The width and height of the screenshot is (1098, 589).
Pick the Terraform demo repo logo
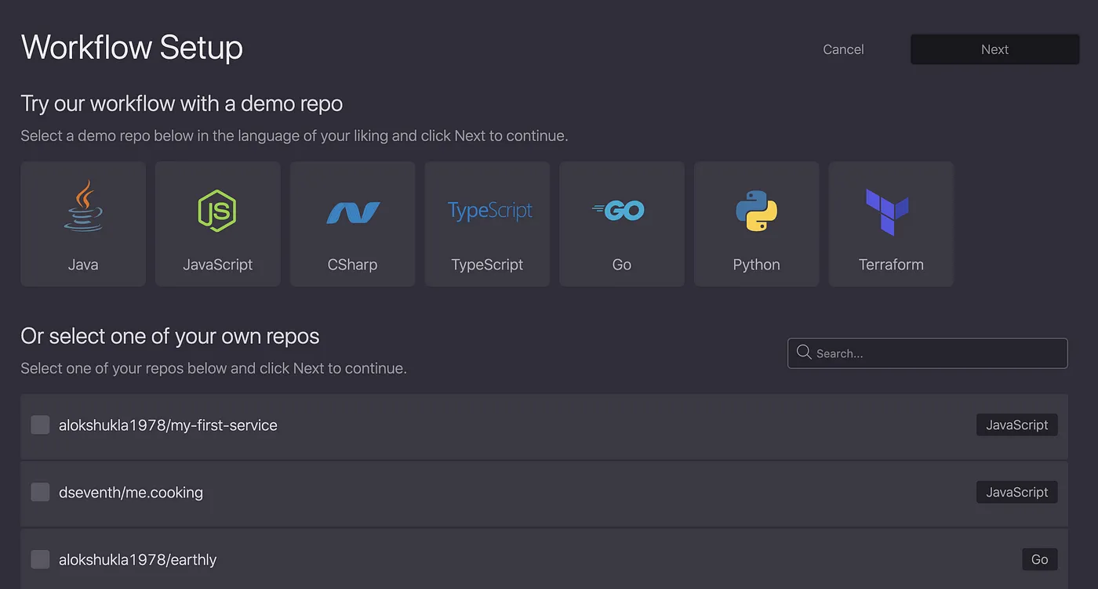[887, 211]
